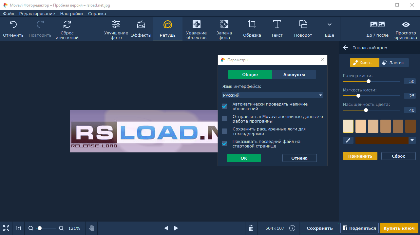Click the brush size value 50 field
Screen dimensions: 420x235
(x=410, y=82)
